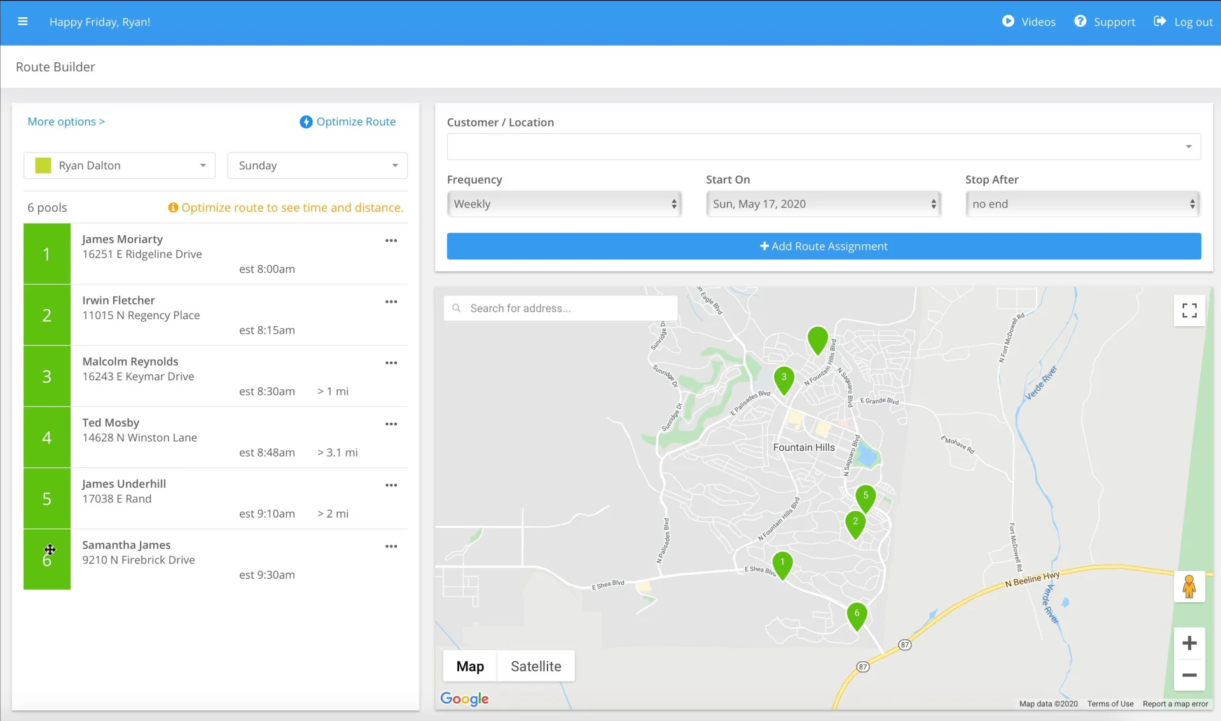Click the Optimize Route lightning icon

[306, 121]
